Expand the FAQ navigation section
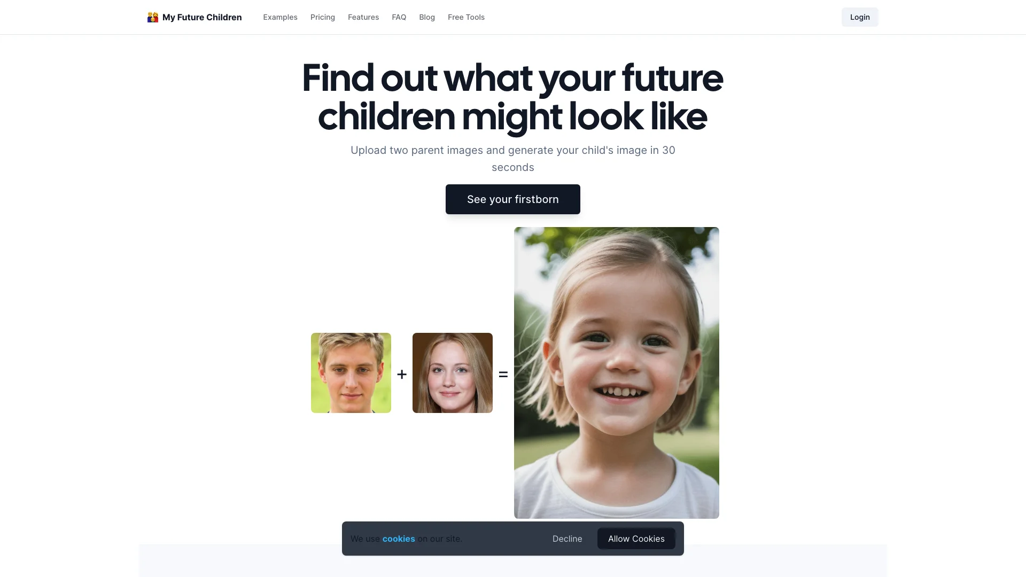The image size is (1026, 577). [399, 17]
